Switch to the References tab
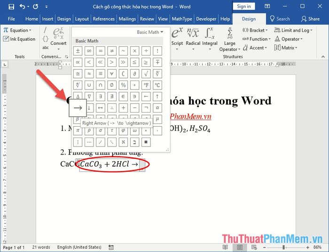 104,19
